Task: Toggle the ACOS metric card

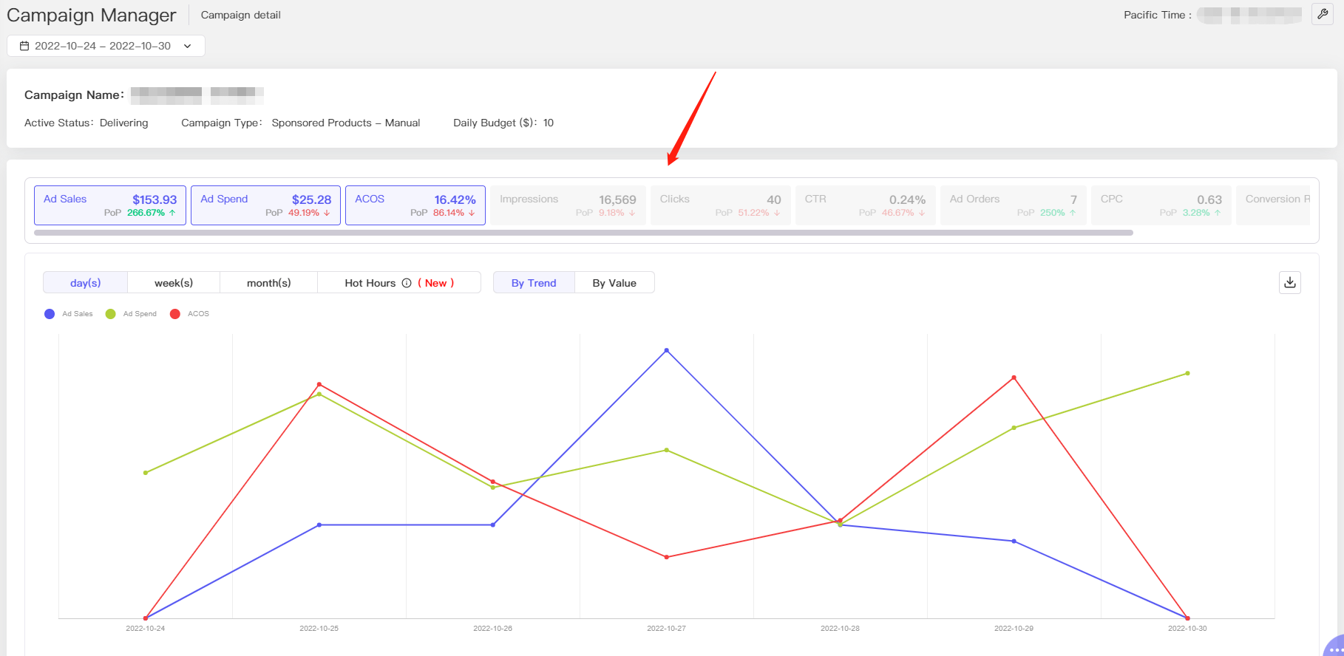Action: click(x=415, y=205)
